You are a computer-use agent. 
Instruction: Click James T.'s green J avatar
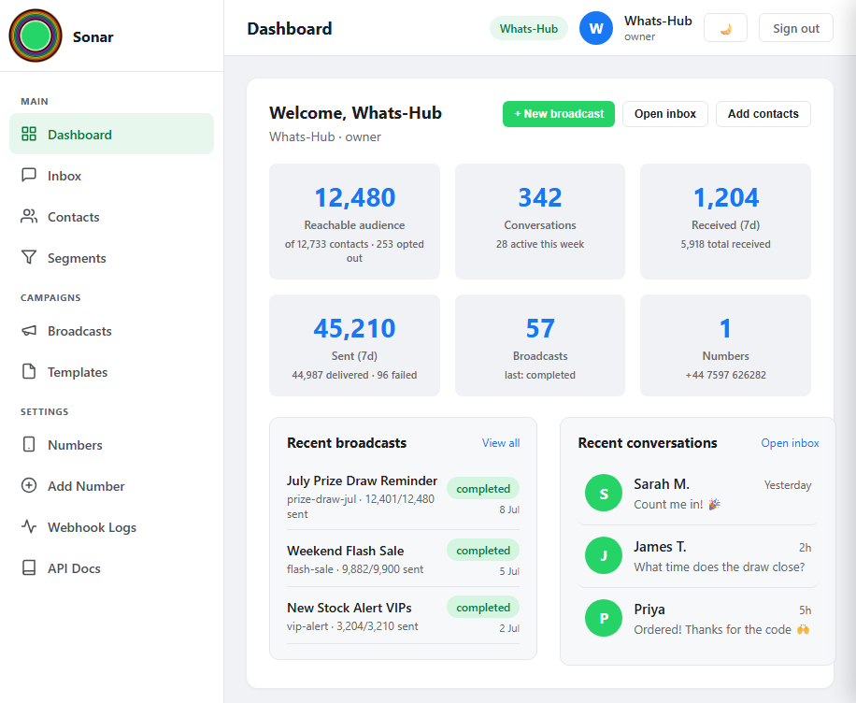click(x=604, y=555)
